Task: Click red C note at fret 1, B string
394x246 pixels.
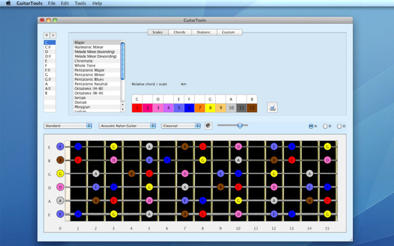Action: [x=78, y=160]
